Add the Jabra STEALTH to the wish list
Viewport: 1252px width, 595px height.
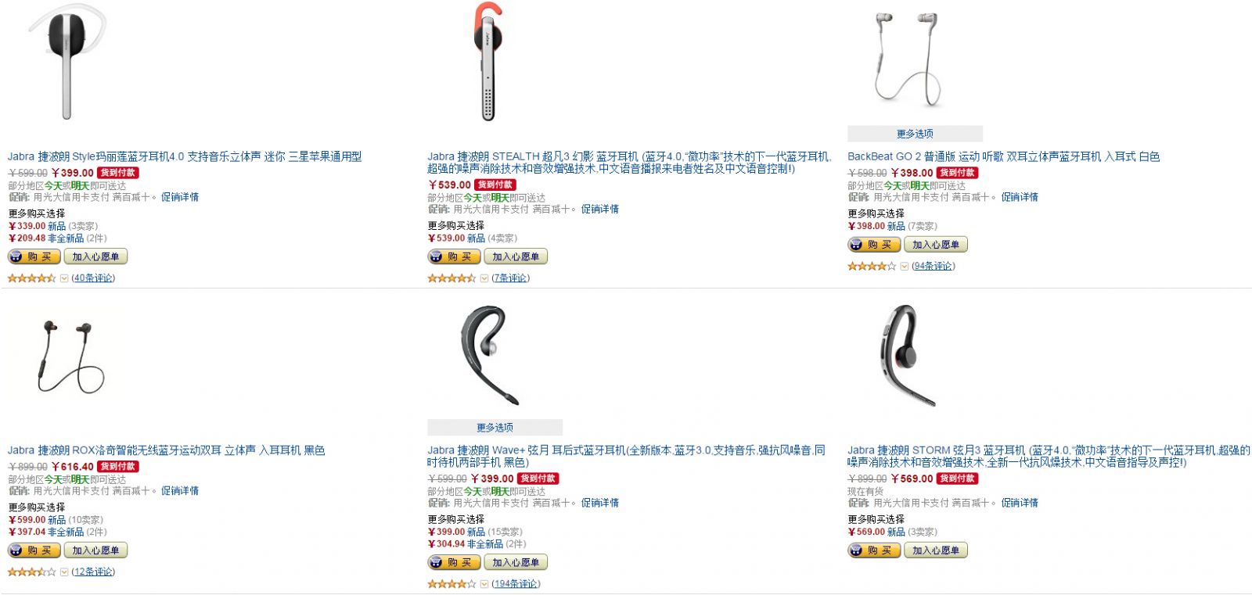coord(516,256)
